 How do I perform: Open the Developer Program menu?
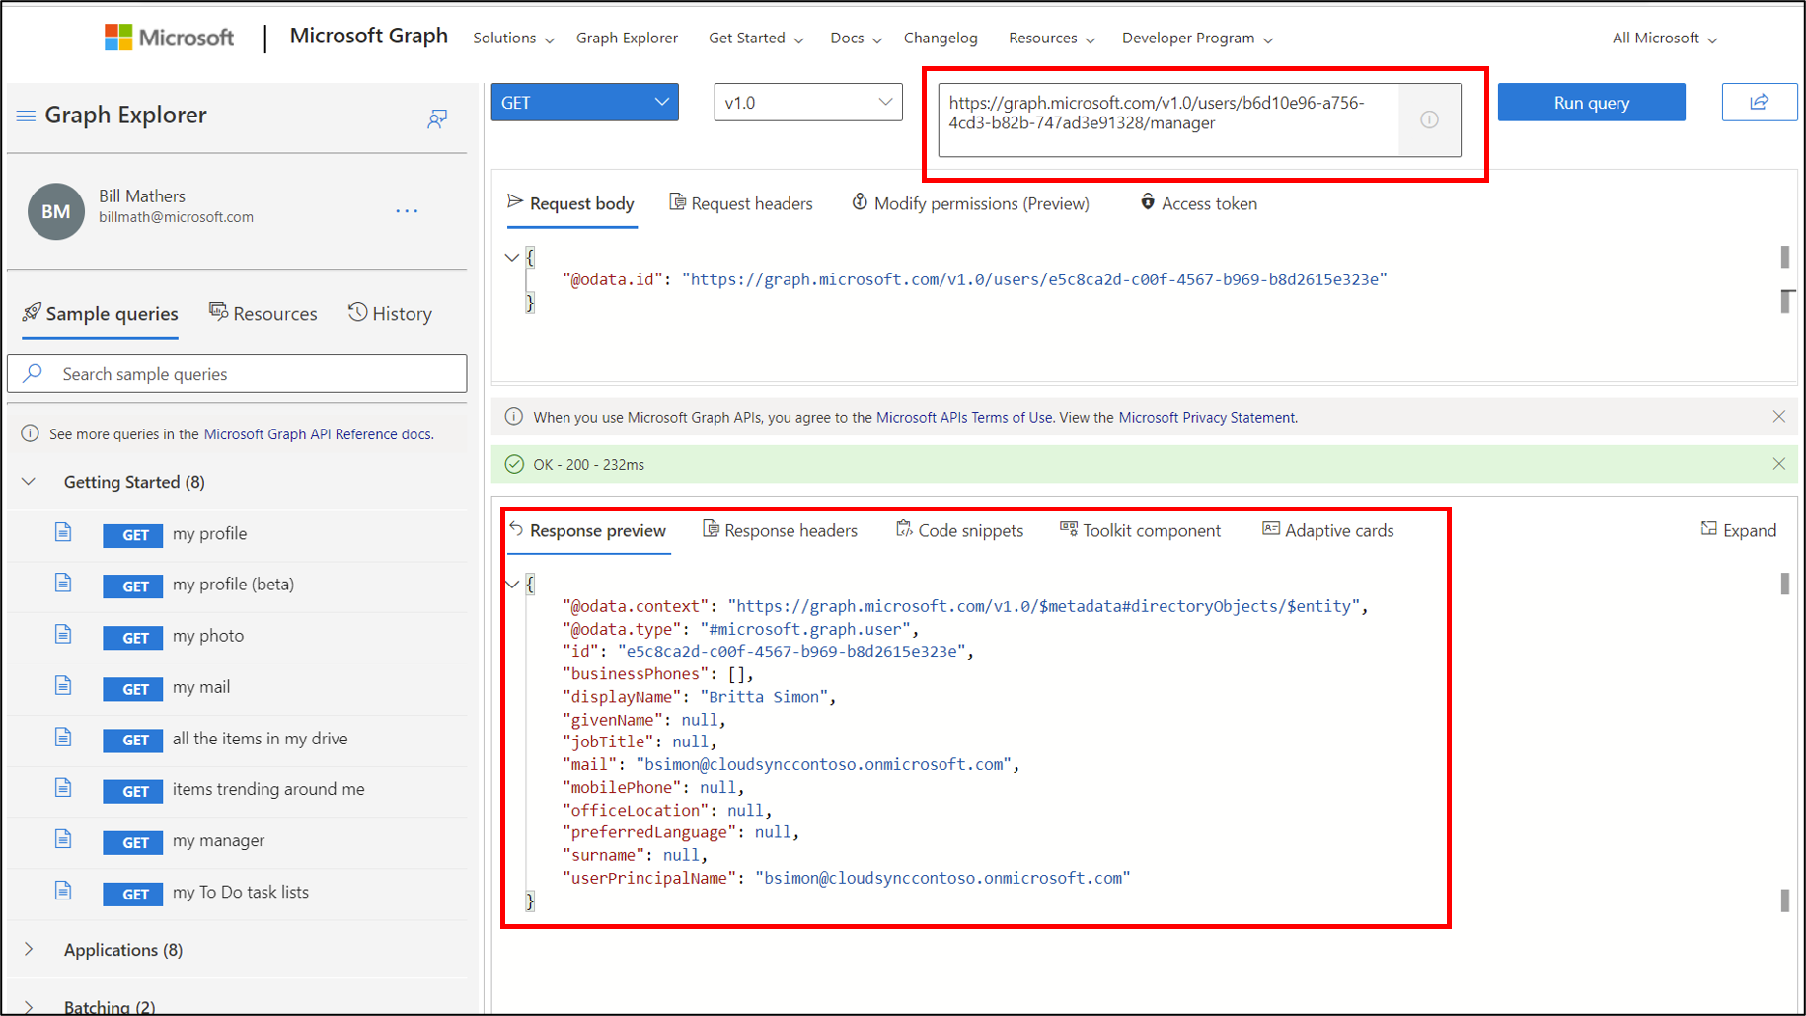(x=1197, y=38)
